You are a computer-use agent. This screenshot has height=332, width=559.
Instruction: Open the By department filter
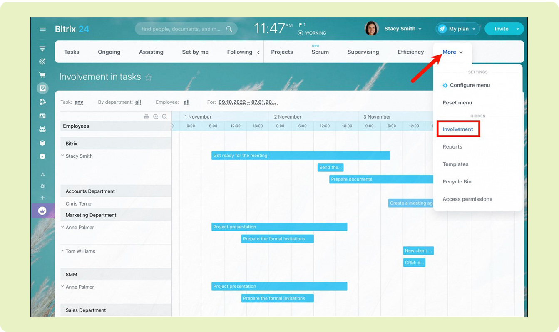point(138,102)
